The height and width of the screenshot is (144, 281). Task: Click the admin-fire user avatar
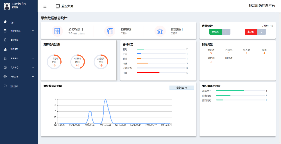(6, 6)
